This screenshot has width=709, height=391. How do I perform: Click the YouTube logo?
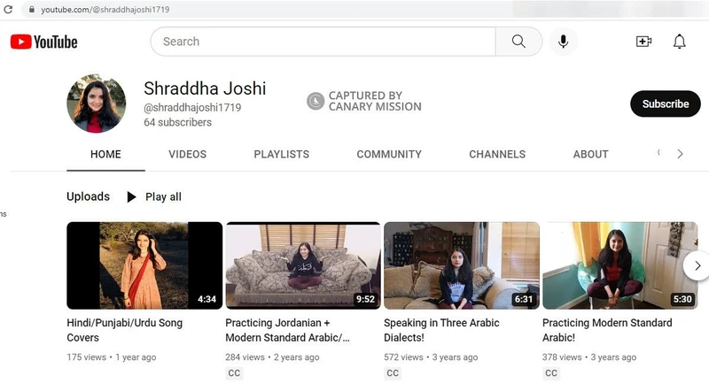(x=43, y=42)
